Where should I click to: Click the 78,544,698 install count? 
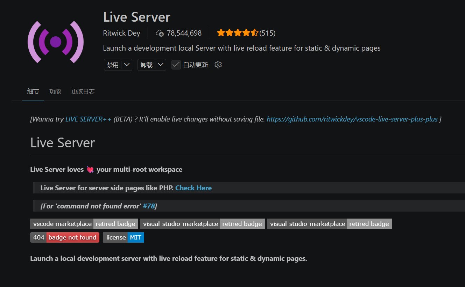[x=184, y=33]
